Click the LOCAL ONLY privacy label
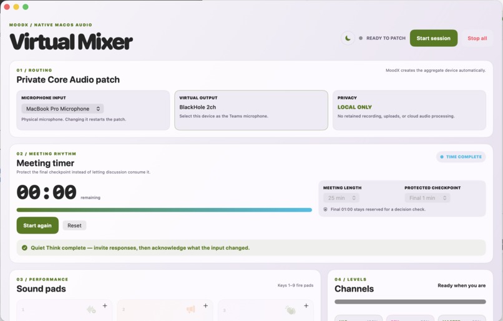The image size is (503, 321). (354, 107)
